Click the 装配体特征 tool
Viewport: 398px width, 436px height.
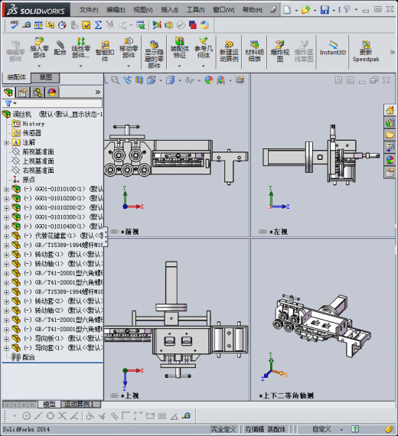click(180, 47)
